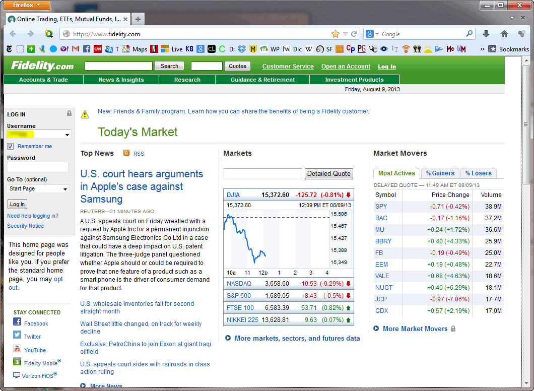Viewport: 534px width, 391px height.
Task: Open the Cp bookmark icon
Action: click(351, 49)
